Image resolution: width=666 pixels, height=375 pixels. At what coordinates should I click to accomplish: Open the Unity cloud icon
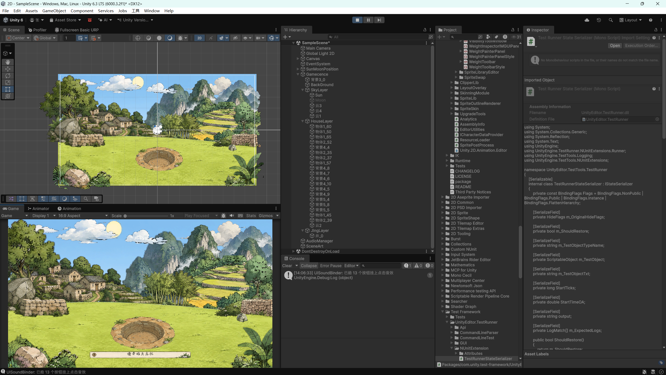pos(587,20)
